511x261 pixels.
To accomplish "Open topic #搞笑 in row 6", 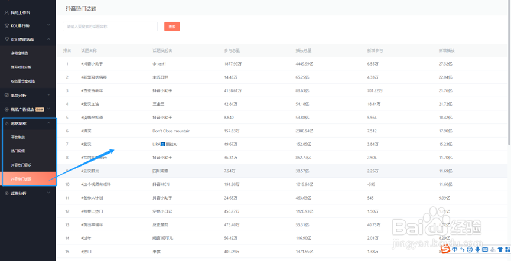I will 86,130.
